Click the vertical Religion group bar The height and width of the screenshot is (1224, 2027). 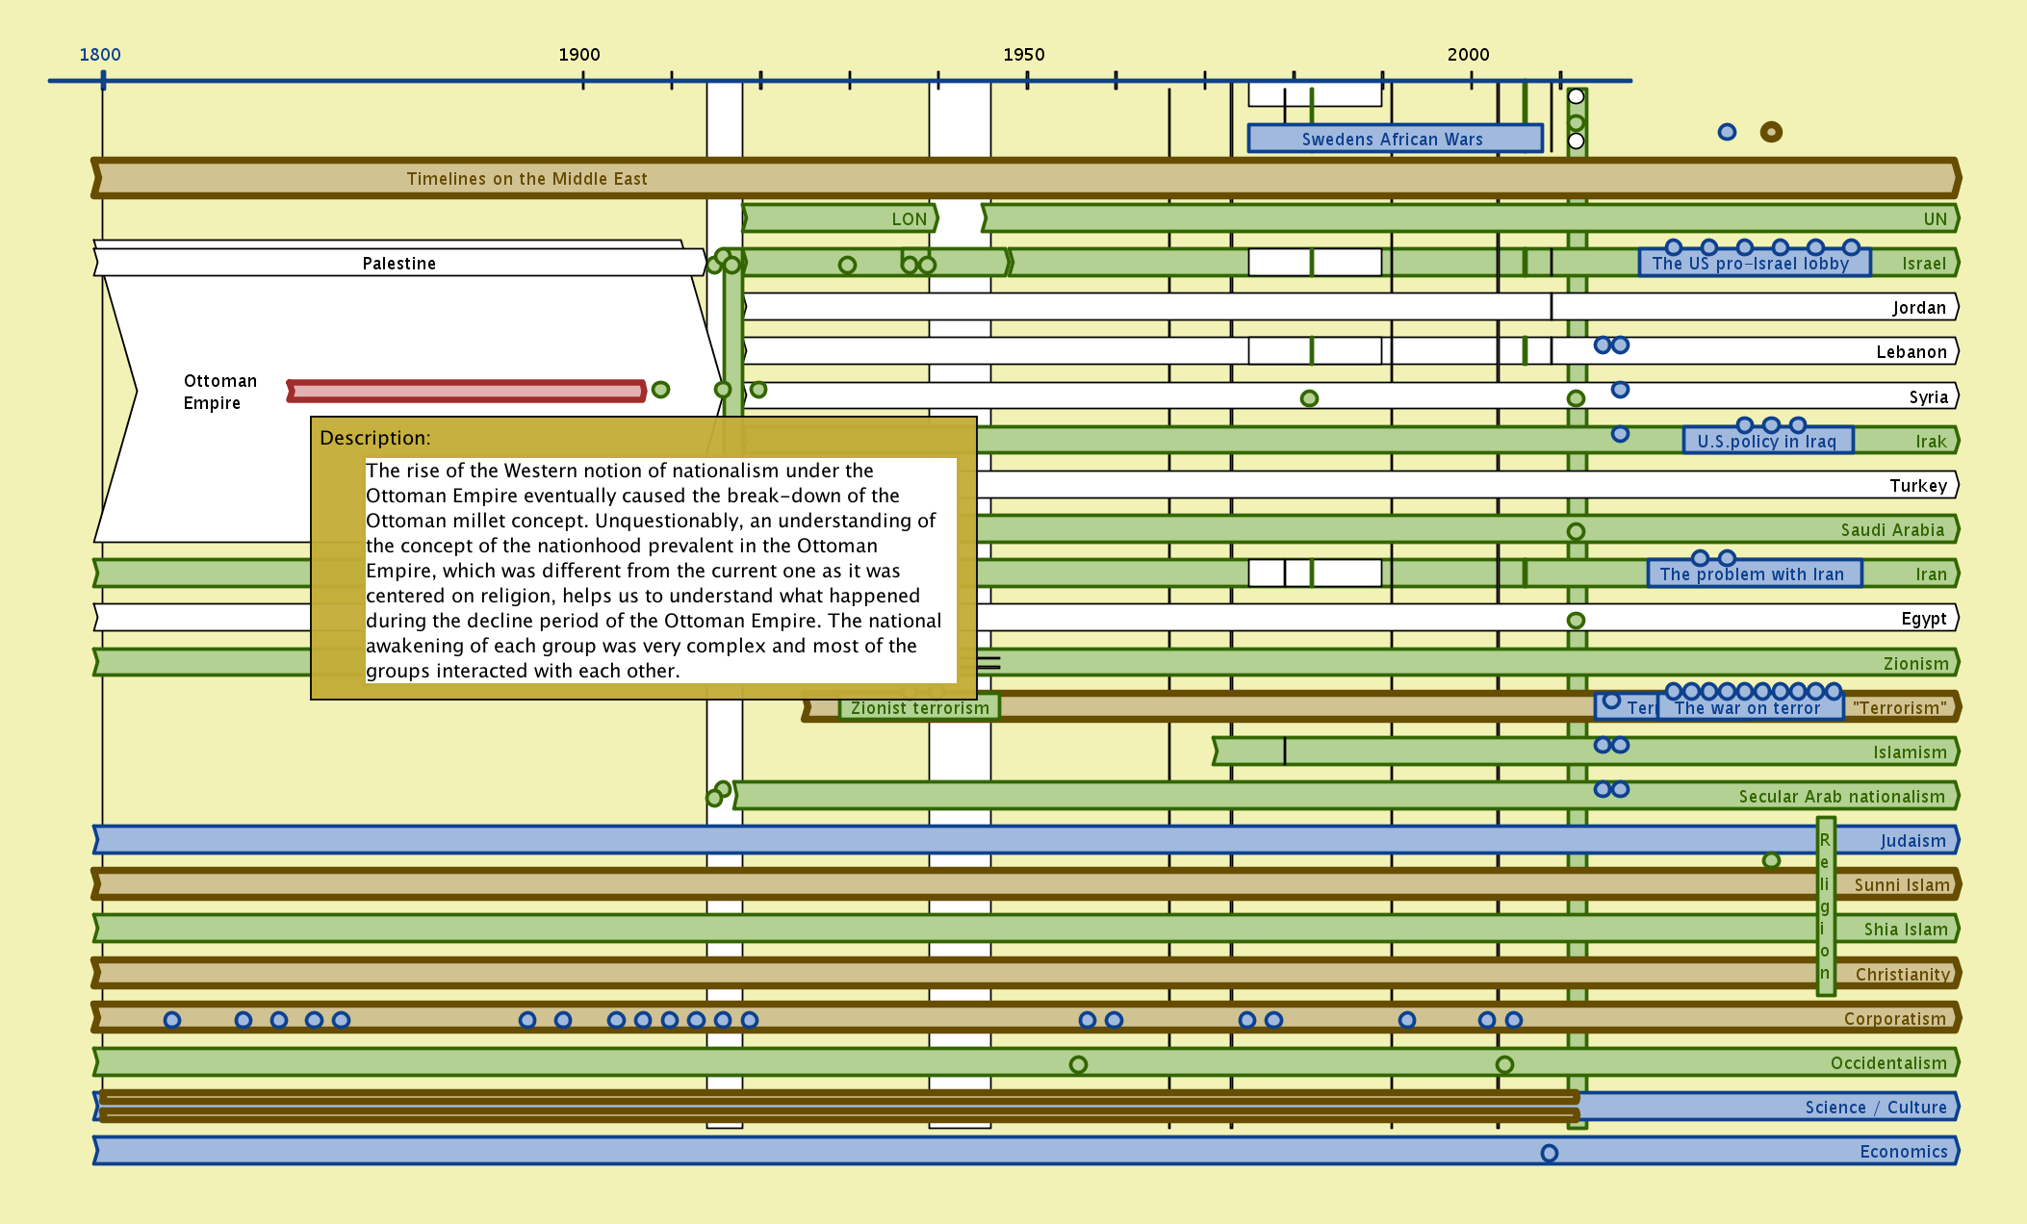(x=1825, y=905)
